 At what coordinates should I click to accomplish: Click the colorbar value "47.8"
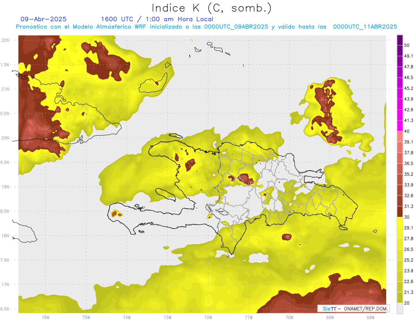[x=409, y=67]
